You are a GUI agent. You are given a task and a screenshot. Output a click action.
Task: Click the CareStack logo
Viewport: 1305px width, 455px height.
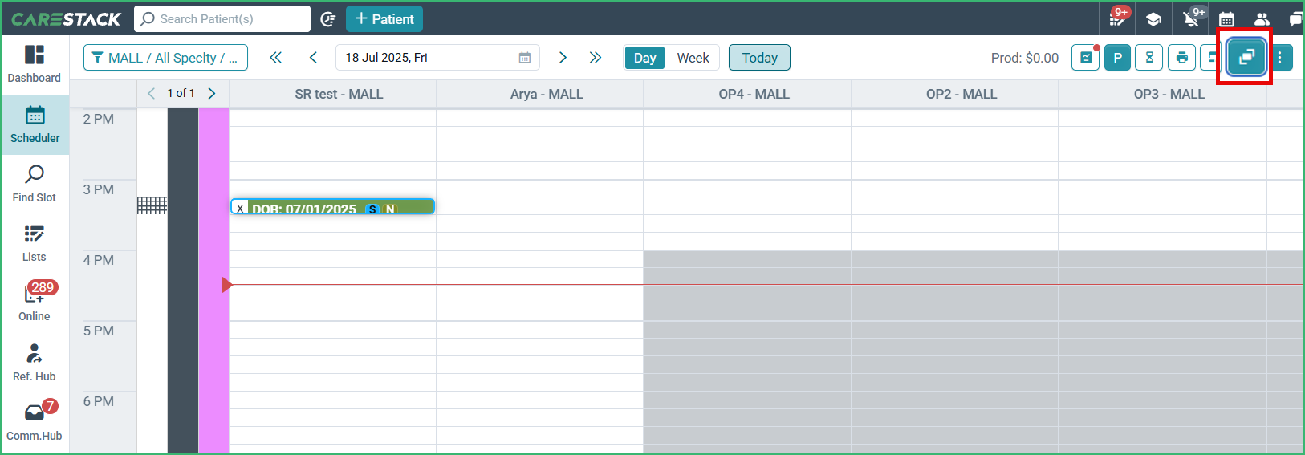point(66,19)
